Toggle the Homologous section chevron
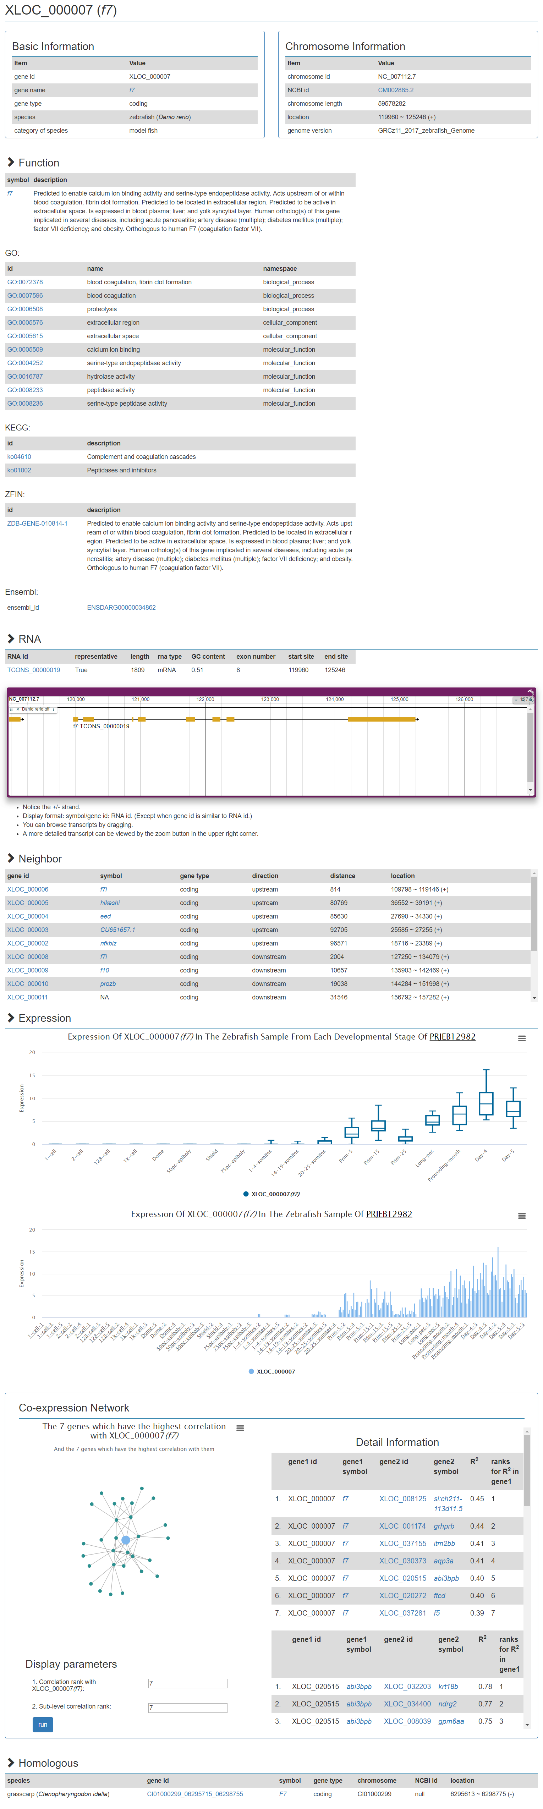The height and width of the screenshot is (1809, 543). click(x=11, y=1763)
